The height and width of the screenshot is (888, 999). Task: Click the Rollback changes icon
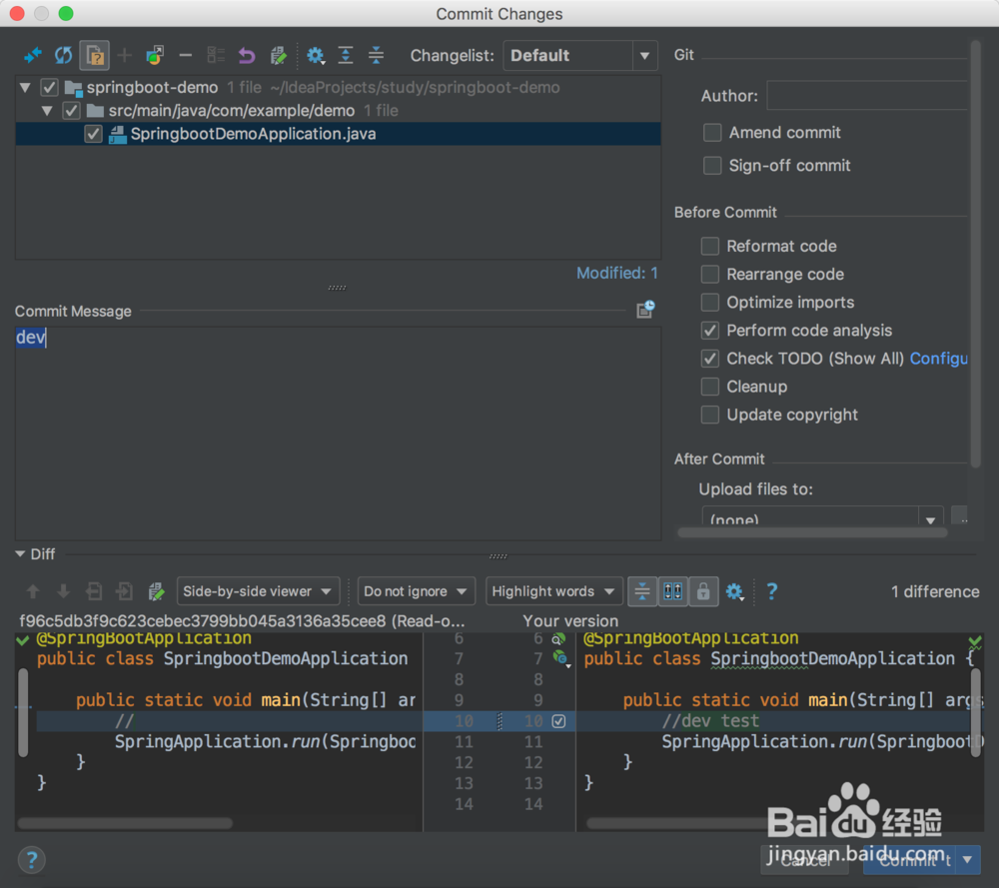247,55
